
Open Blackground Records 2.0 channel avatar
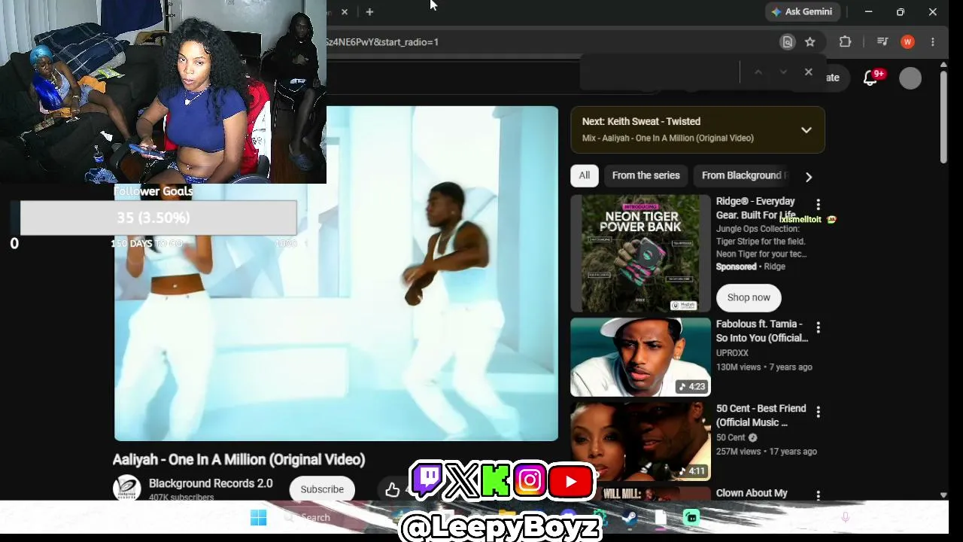tap(126, 488)
